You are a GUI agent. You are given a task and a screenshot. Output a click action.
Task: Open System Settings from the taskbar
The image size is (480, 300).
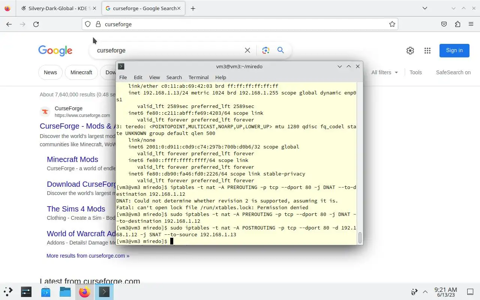coord(26,292)
